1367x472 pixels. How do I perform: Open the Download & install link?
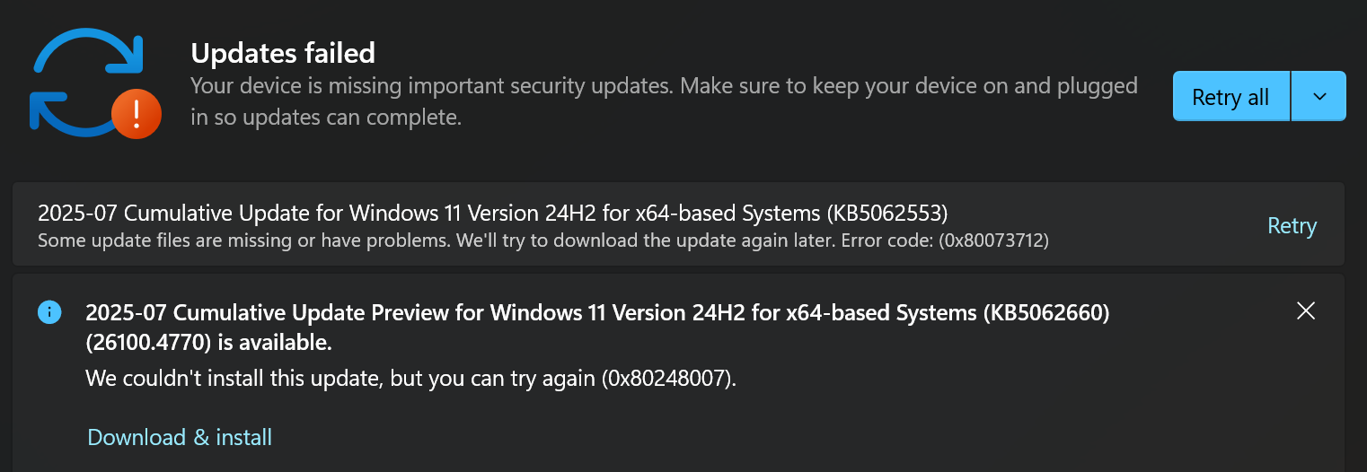[x=180, y=437]
